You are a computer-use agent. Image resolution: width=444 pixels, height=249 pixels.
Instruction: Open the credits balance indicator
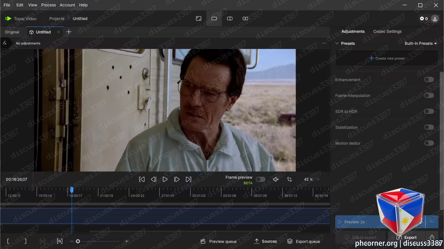424,18
